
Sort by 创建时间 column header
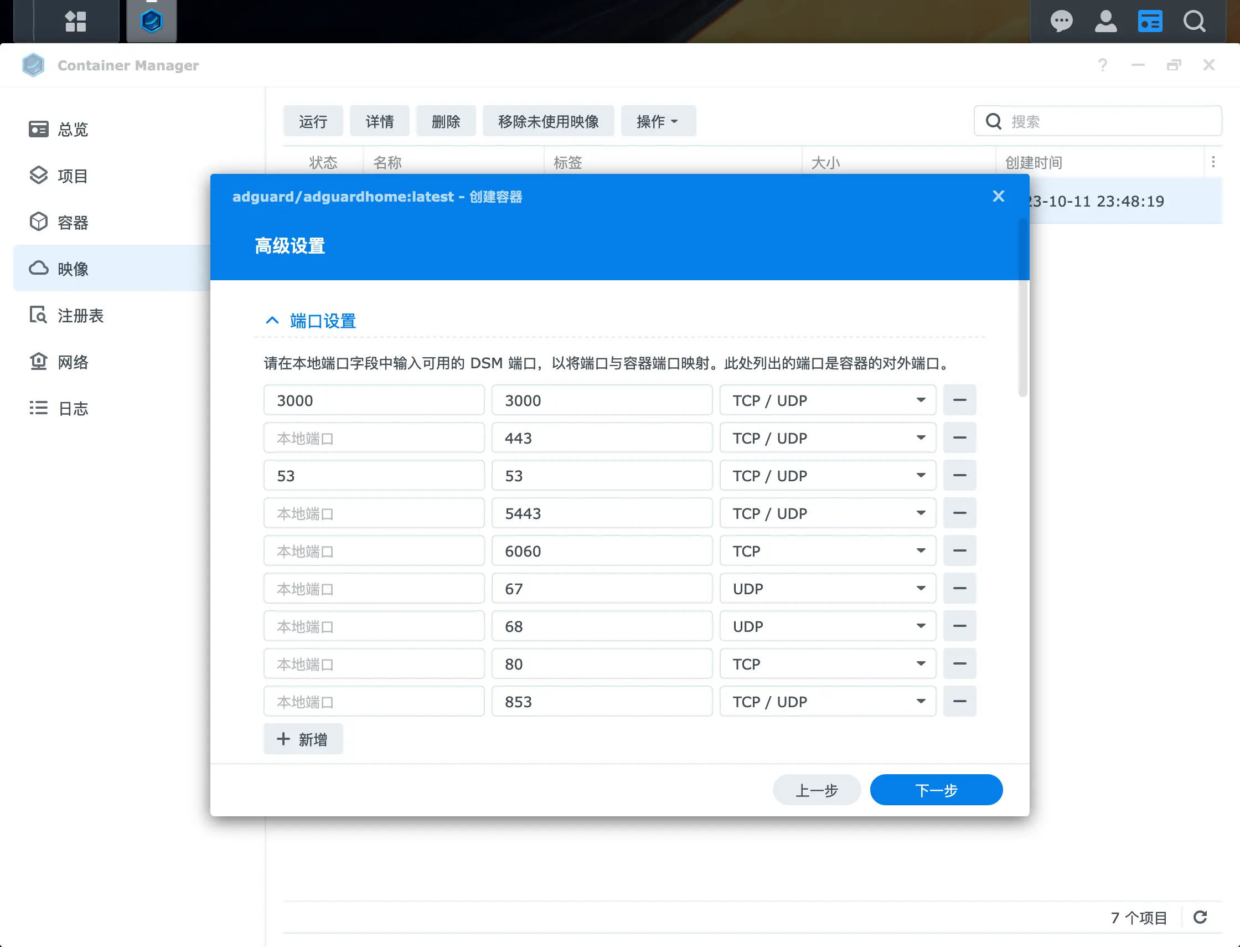(1100, 162)
